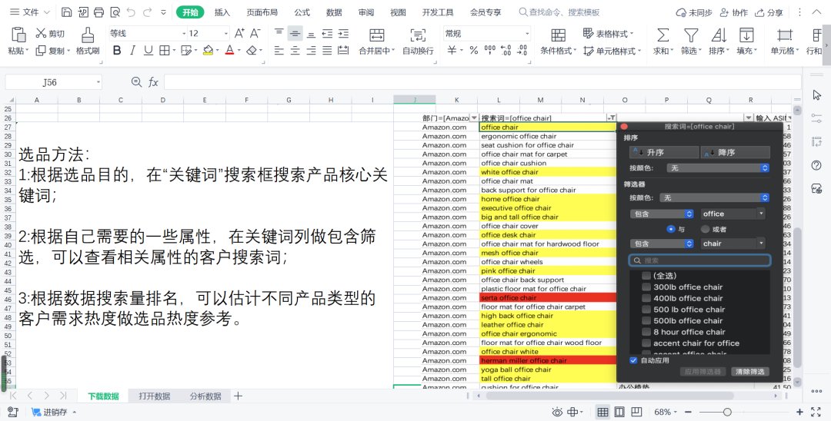This screenshot has height=421, width=831.
Task: Click the 降序 descending sort button
Action: [x=735, y=152]
